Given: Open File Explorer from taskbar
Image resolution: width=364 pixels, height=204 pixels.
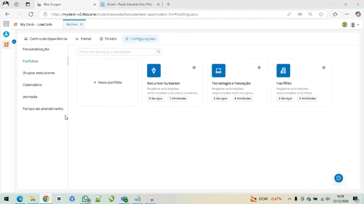Looking at the screenshot, I should point(33,199).
